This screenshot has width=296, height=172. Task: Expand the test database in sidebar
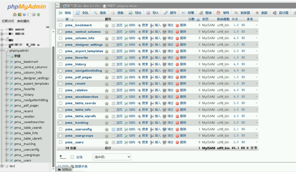[x=2, y=166]
